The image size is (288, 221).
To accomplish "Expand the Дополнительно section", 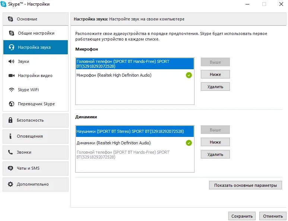I will pyautogui.click(x=35, y=184).
